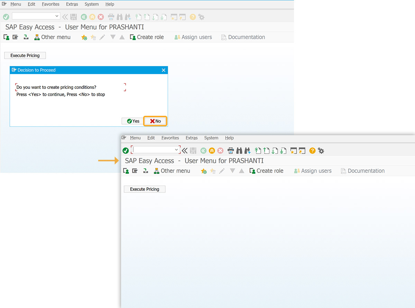
Task: Click Customize Local Layout gear, back window
Action: (201, 17)
